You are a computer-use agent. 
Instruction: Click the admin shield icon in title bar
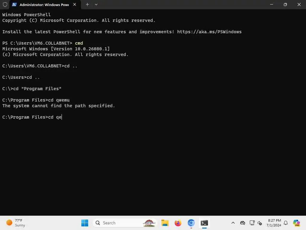tap(5, 4)
